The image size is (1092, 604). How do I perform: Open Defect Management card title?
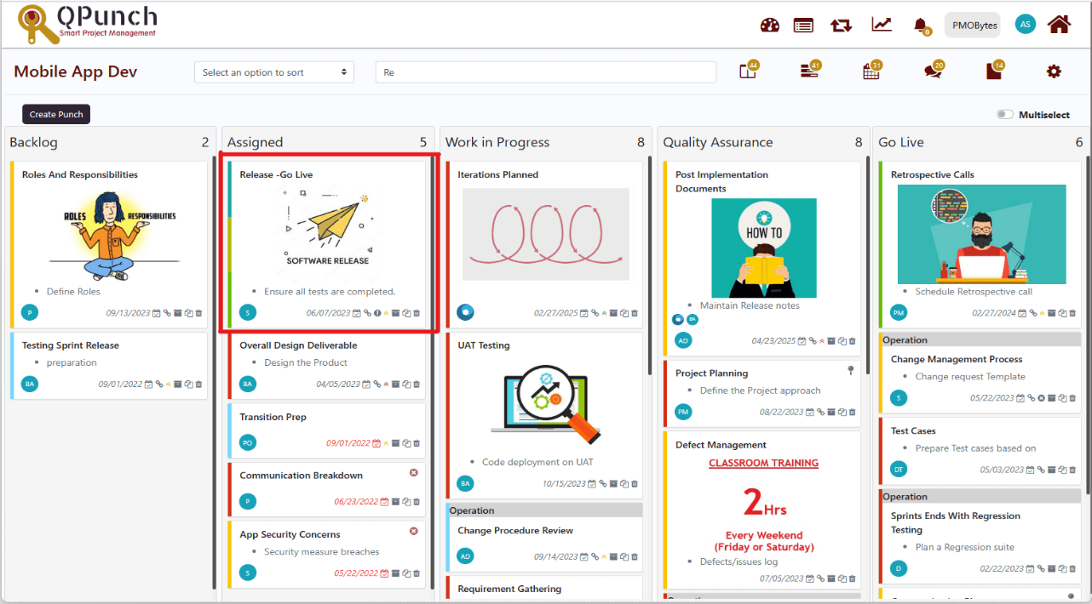(721, 445)
